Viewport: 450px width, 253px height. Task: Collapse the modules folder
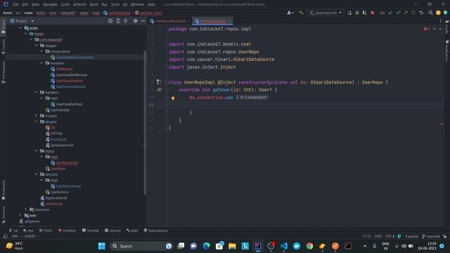pyautogui.click(x=41, y=63)
